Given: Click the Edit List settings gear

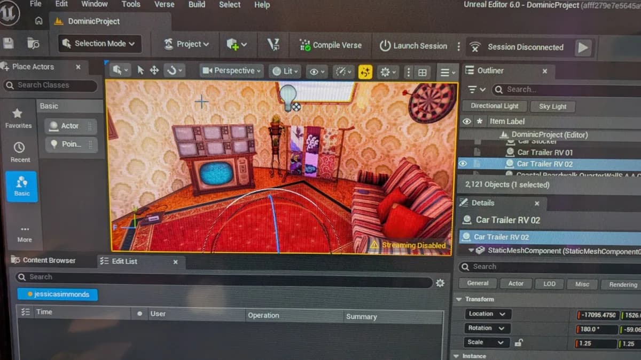Looking at the screenshot, I should (x=440, y=283).
